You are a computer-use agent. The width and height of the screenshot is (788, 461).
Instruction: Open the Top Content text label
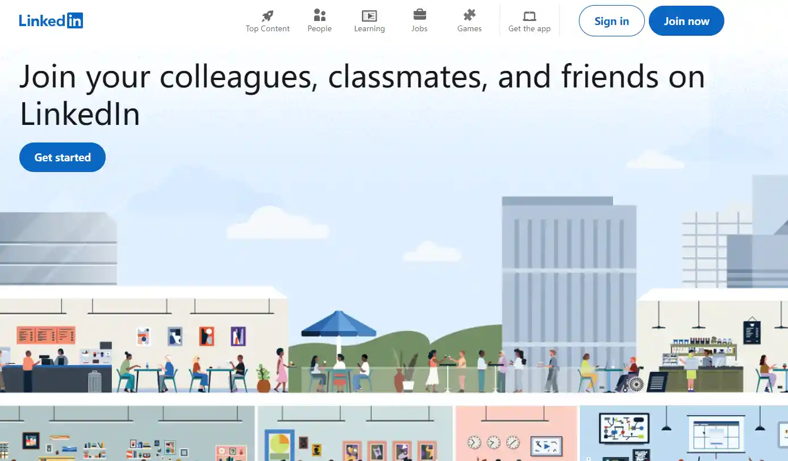[268, 28]
